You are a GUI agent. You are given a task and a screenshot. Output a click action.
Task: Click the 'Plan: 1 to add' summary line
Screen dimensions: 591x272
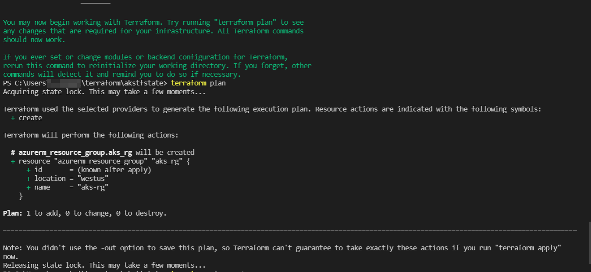85,213
